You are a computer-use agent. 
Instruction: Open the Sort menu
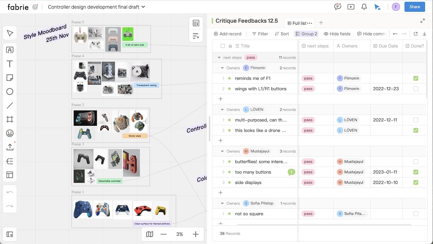[x=282, y=34]
